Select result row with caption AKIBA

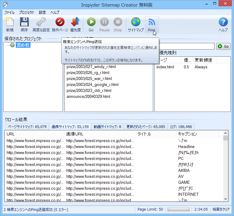pos(114,171)
